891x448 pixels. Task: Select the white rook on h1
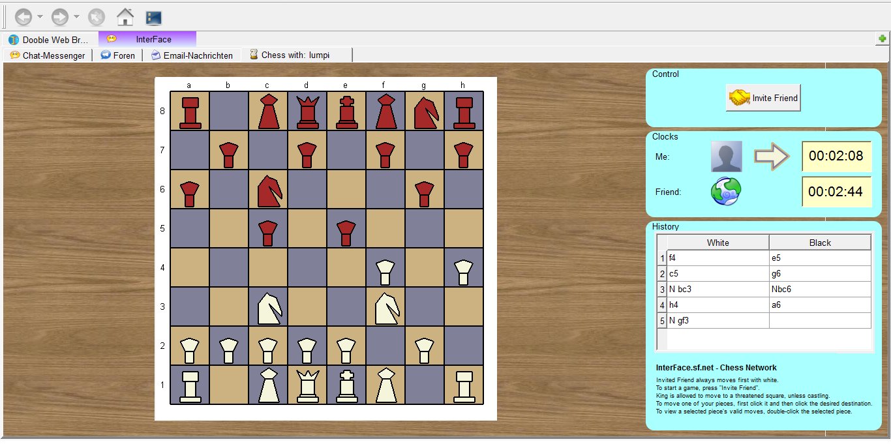point(464,386)
